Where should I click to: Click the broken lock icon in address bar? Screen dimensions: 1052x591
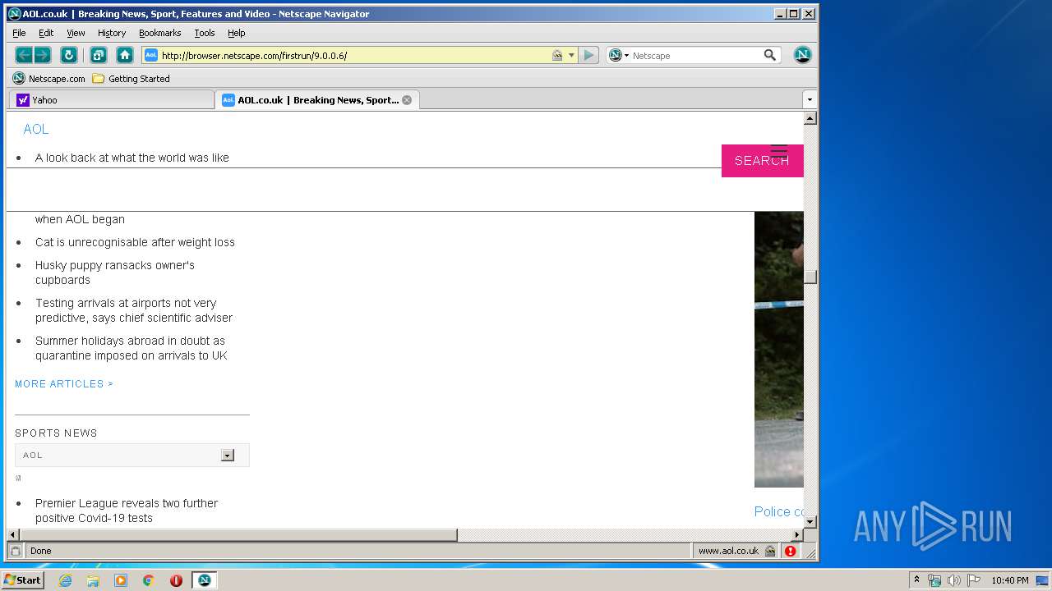pos(557,55)
